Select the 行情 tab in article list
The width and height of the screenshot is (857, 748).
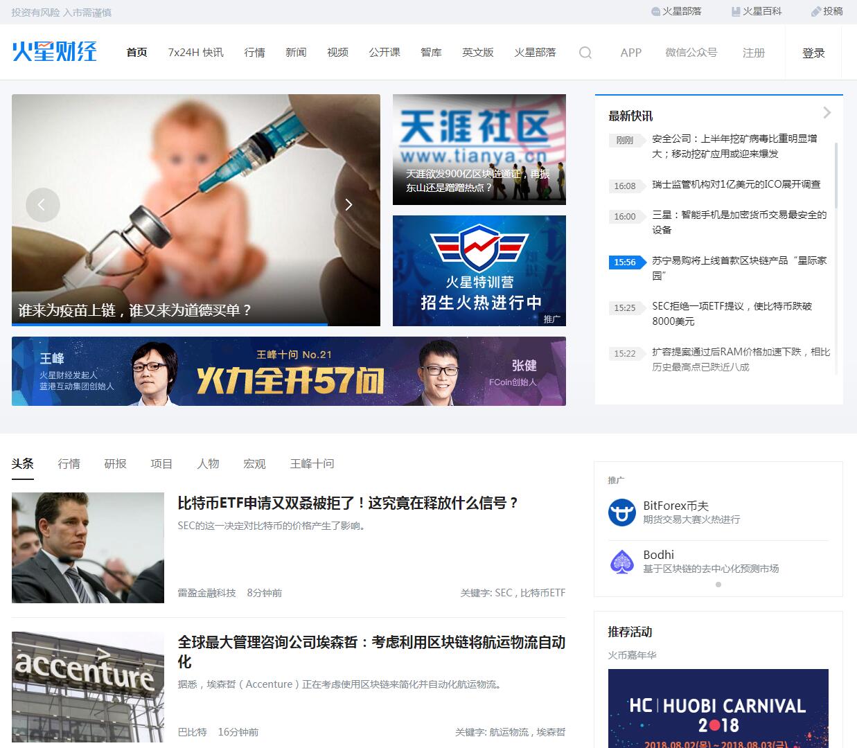(x=69, y=463)
